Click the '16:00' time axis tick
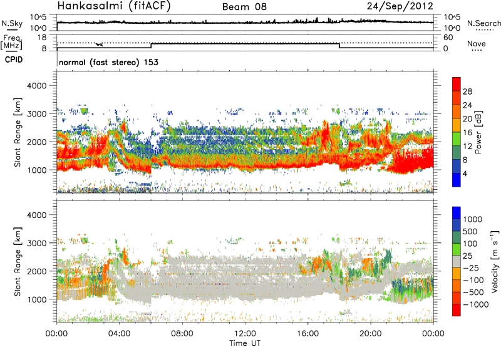501x347 pixels. pyautogui.click(x=307, y=334)
